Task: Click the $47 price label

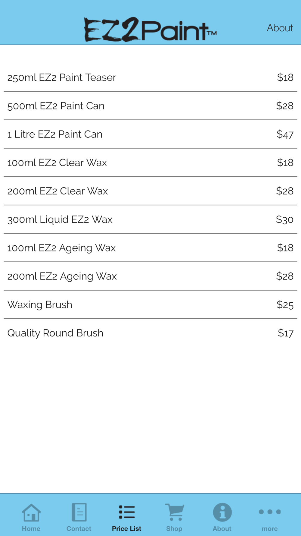Action: coord(285,134)
